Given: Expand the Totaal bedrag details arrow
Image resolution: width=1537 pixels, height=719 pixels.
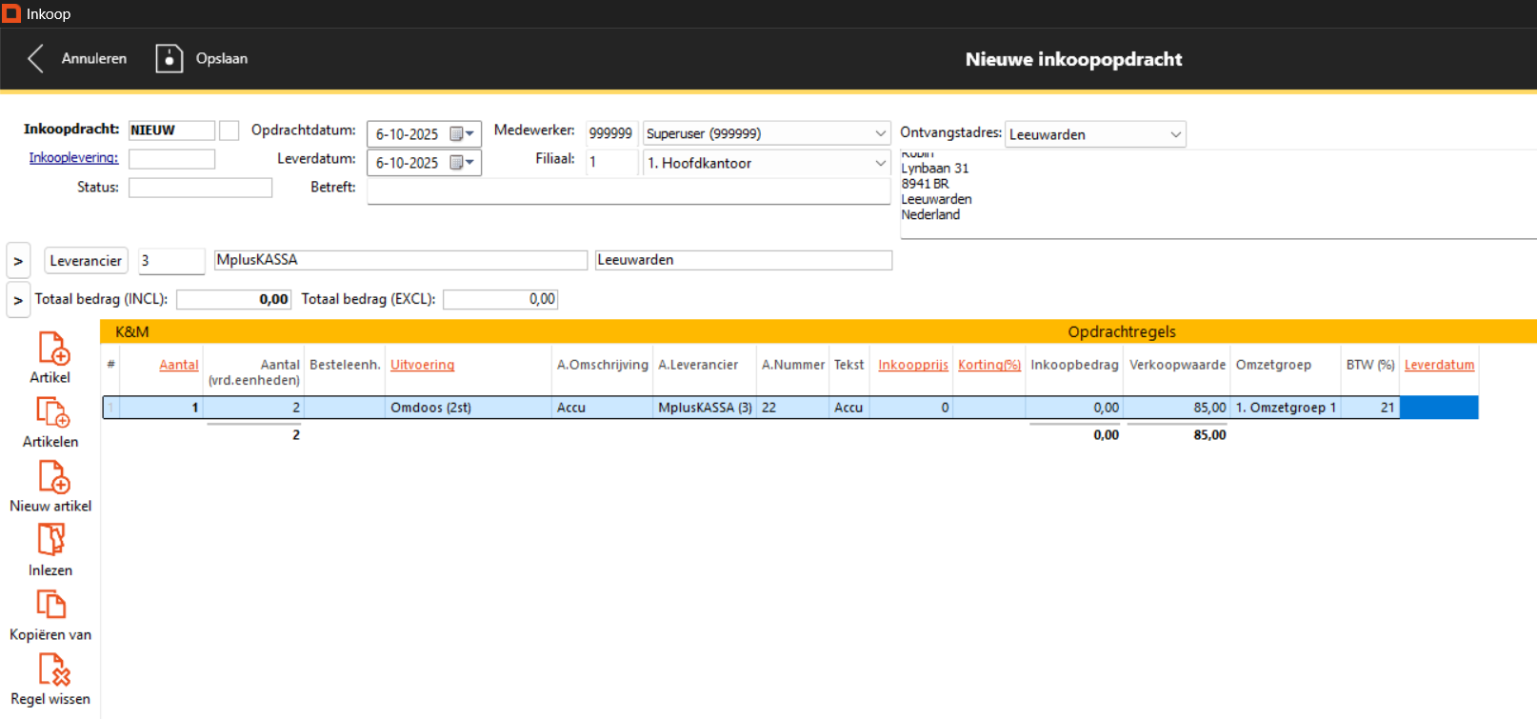Looking at the screenshot, I should pyautogui.click(x=18, y=300).
